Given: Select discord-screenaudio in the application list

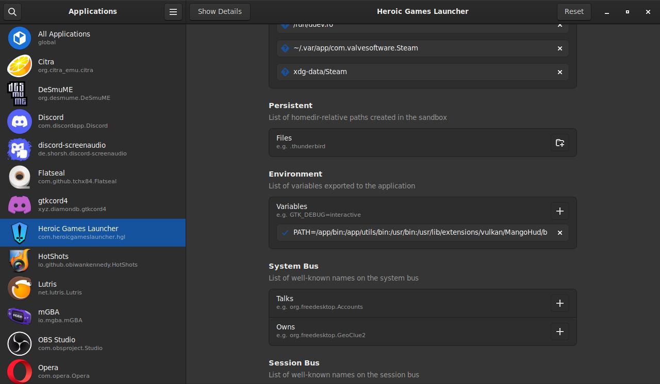Looking at the screenshot, I should [93, 149].
